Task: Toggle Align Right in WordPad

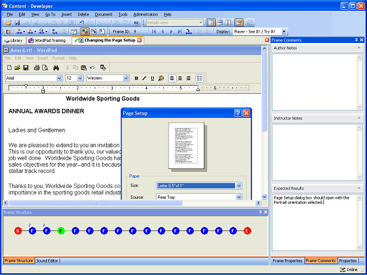Action: coord(188,78)
